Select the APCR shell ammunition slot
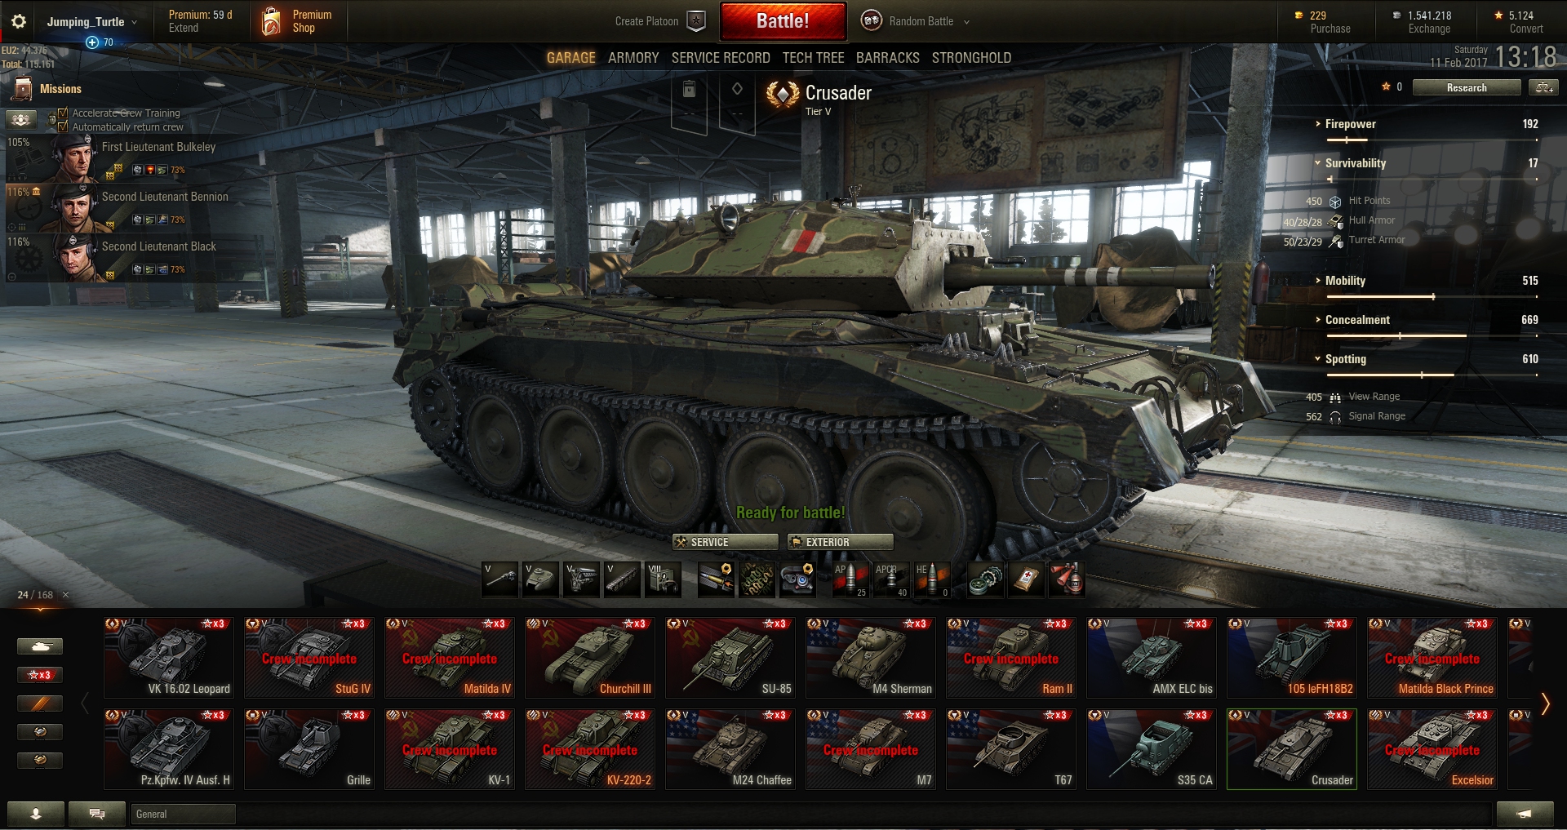Viewport: 1567px width, 830px height. [x=891, y=580]
